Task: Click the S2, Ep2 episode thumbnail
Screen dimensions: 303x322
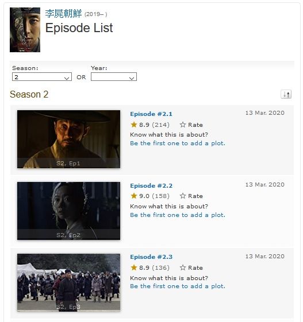Action: pos(68,211)
